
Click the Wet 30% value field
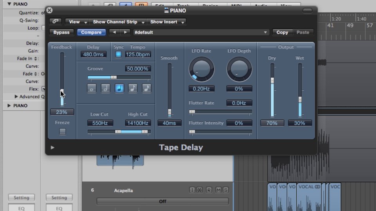click(300, 123)
